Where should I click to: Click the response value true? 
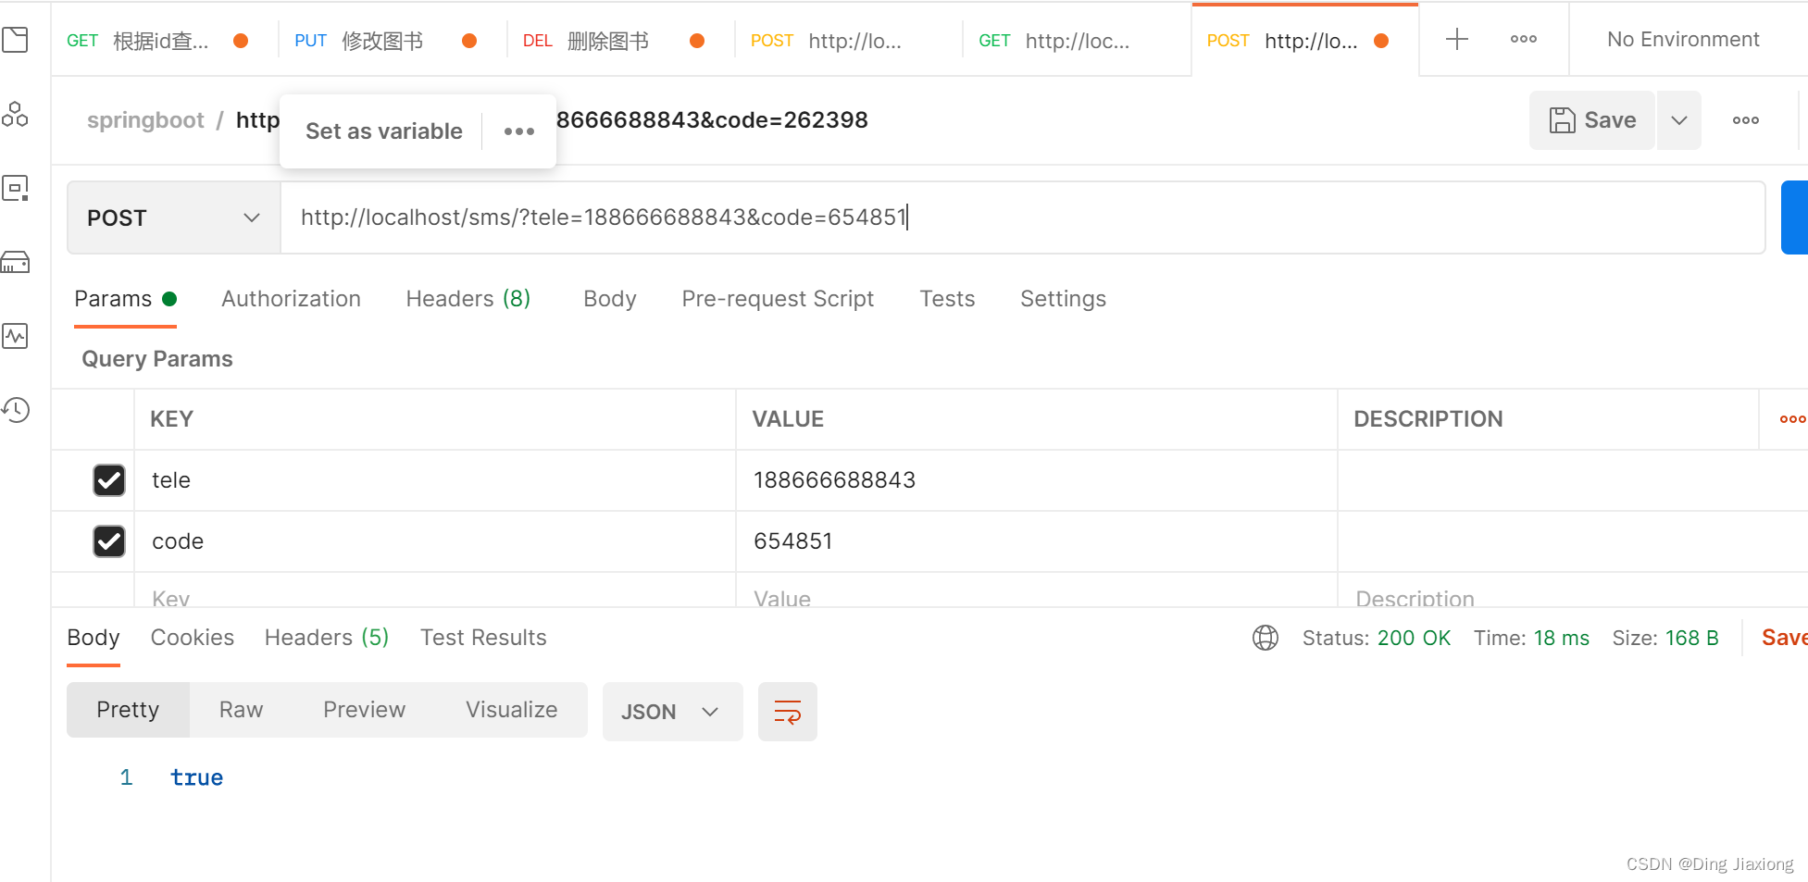pyautogui.click(x=196, y=777)
